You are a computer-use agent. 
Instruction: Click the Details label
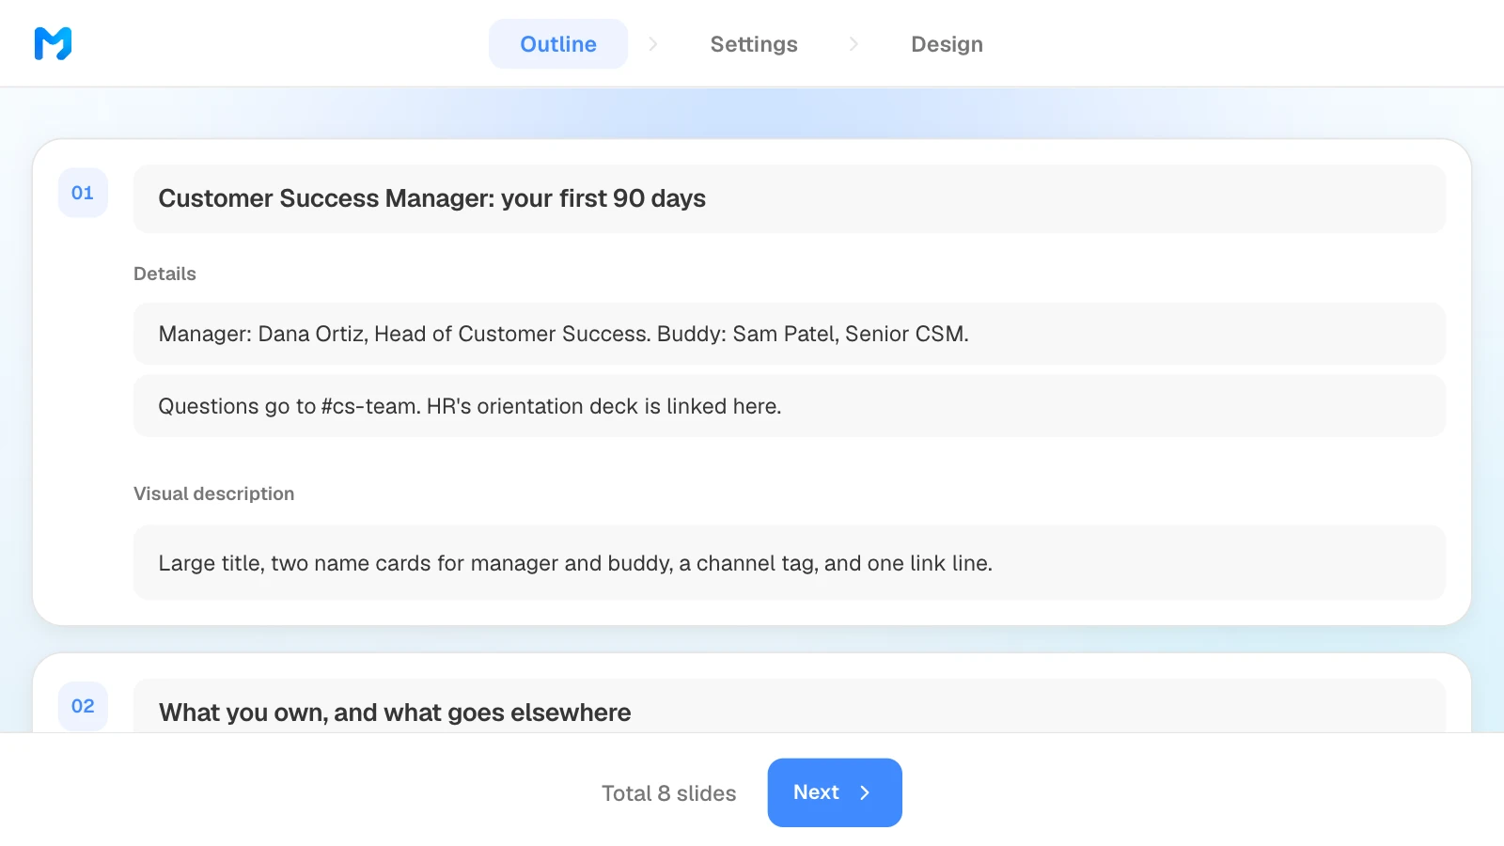pos(164,274)
